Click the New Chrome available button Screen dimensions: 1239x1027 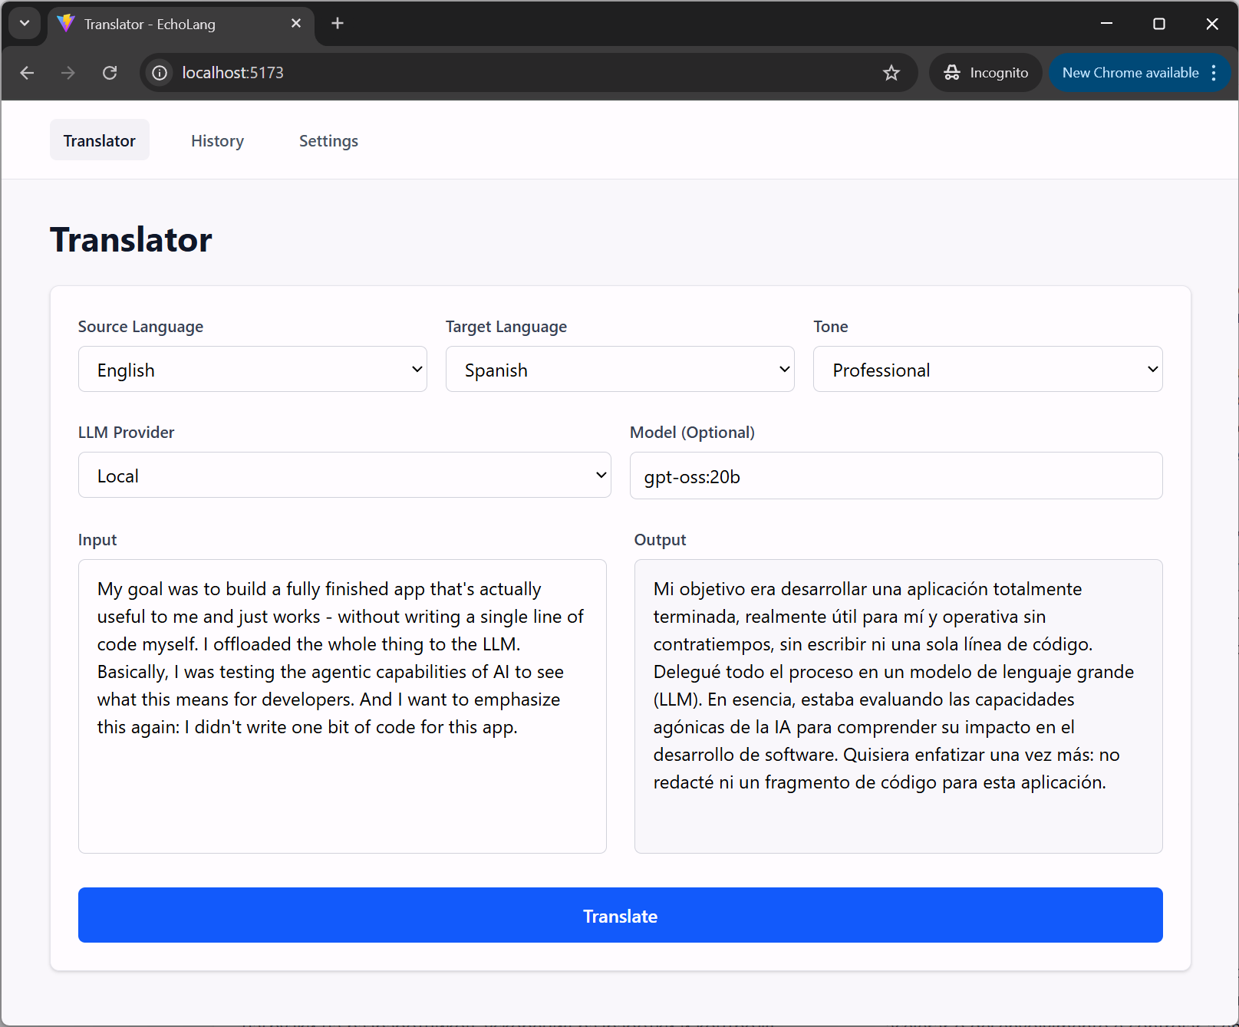pos(1129,73)
